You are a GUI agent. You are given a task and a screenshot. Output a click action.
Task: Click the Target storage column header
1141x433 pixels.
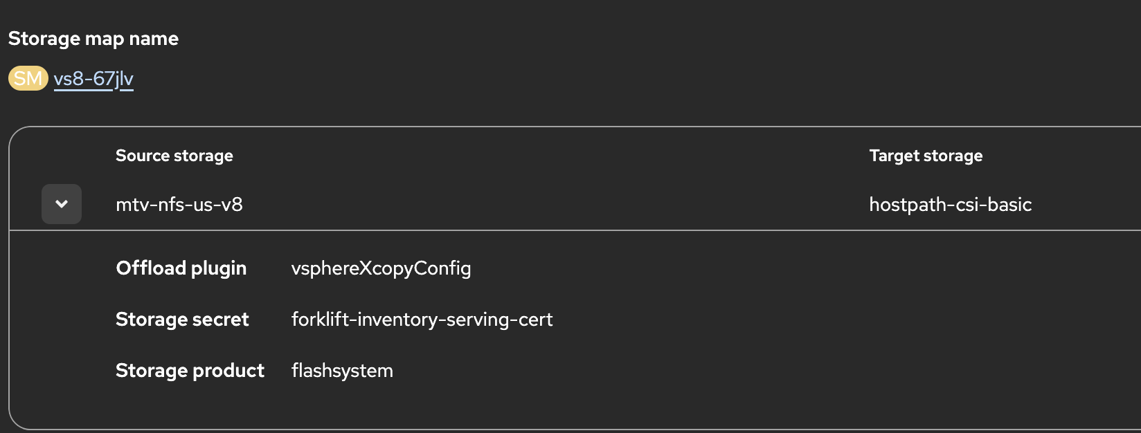tap(926, 156)
